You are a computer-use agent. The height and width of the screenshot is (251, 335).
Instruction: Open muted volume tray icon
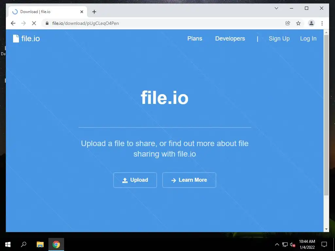point(292,244)
